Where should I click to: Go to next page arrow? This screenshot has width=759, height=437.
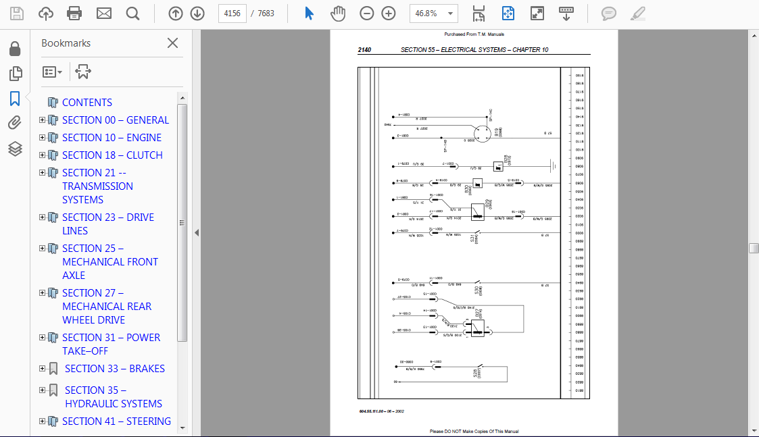[x=197, y=14]
